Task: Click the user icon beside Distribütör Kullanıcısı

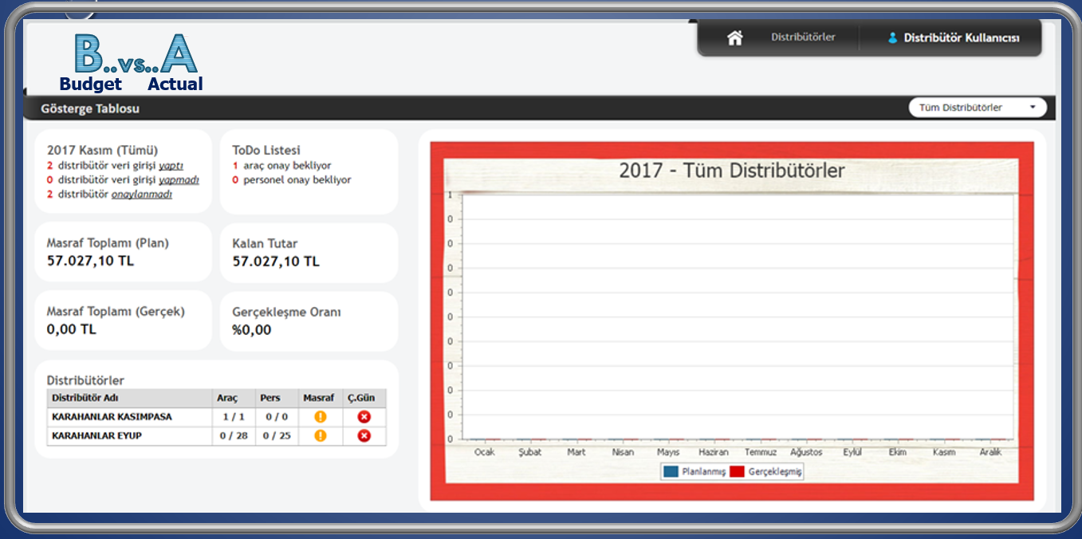Action: tap(892, 37)
